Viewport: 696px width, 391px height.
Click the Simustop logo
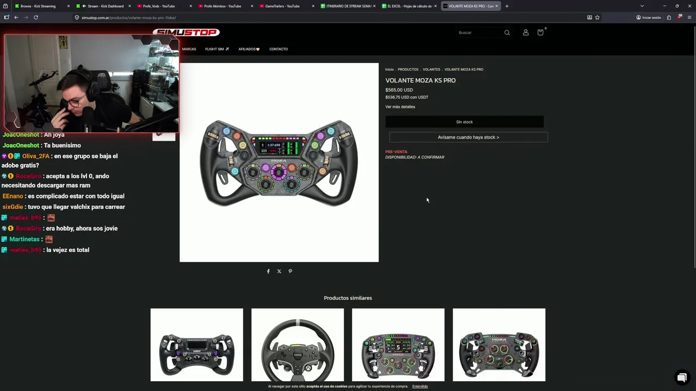[186, 32]
